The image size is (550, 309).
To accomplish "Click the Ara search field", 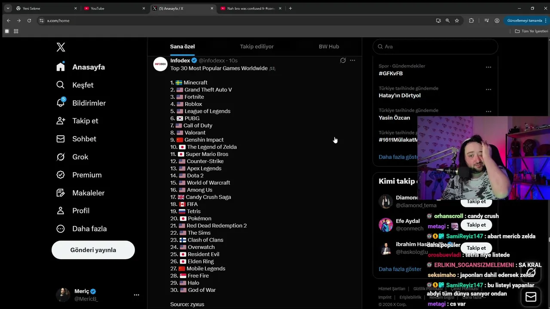I will coord(435,46).
